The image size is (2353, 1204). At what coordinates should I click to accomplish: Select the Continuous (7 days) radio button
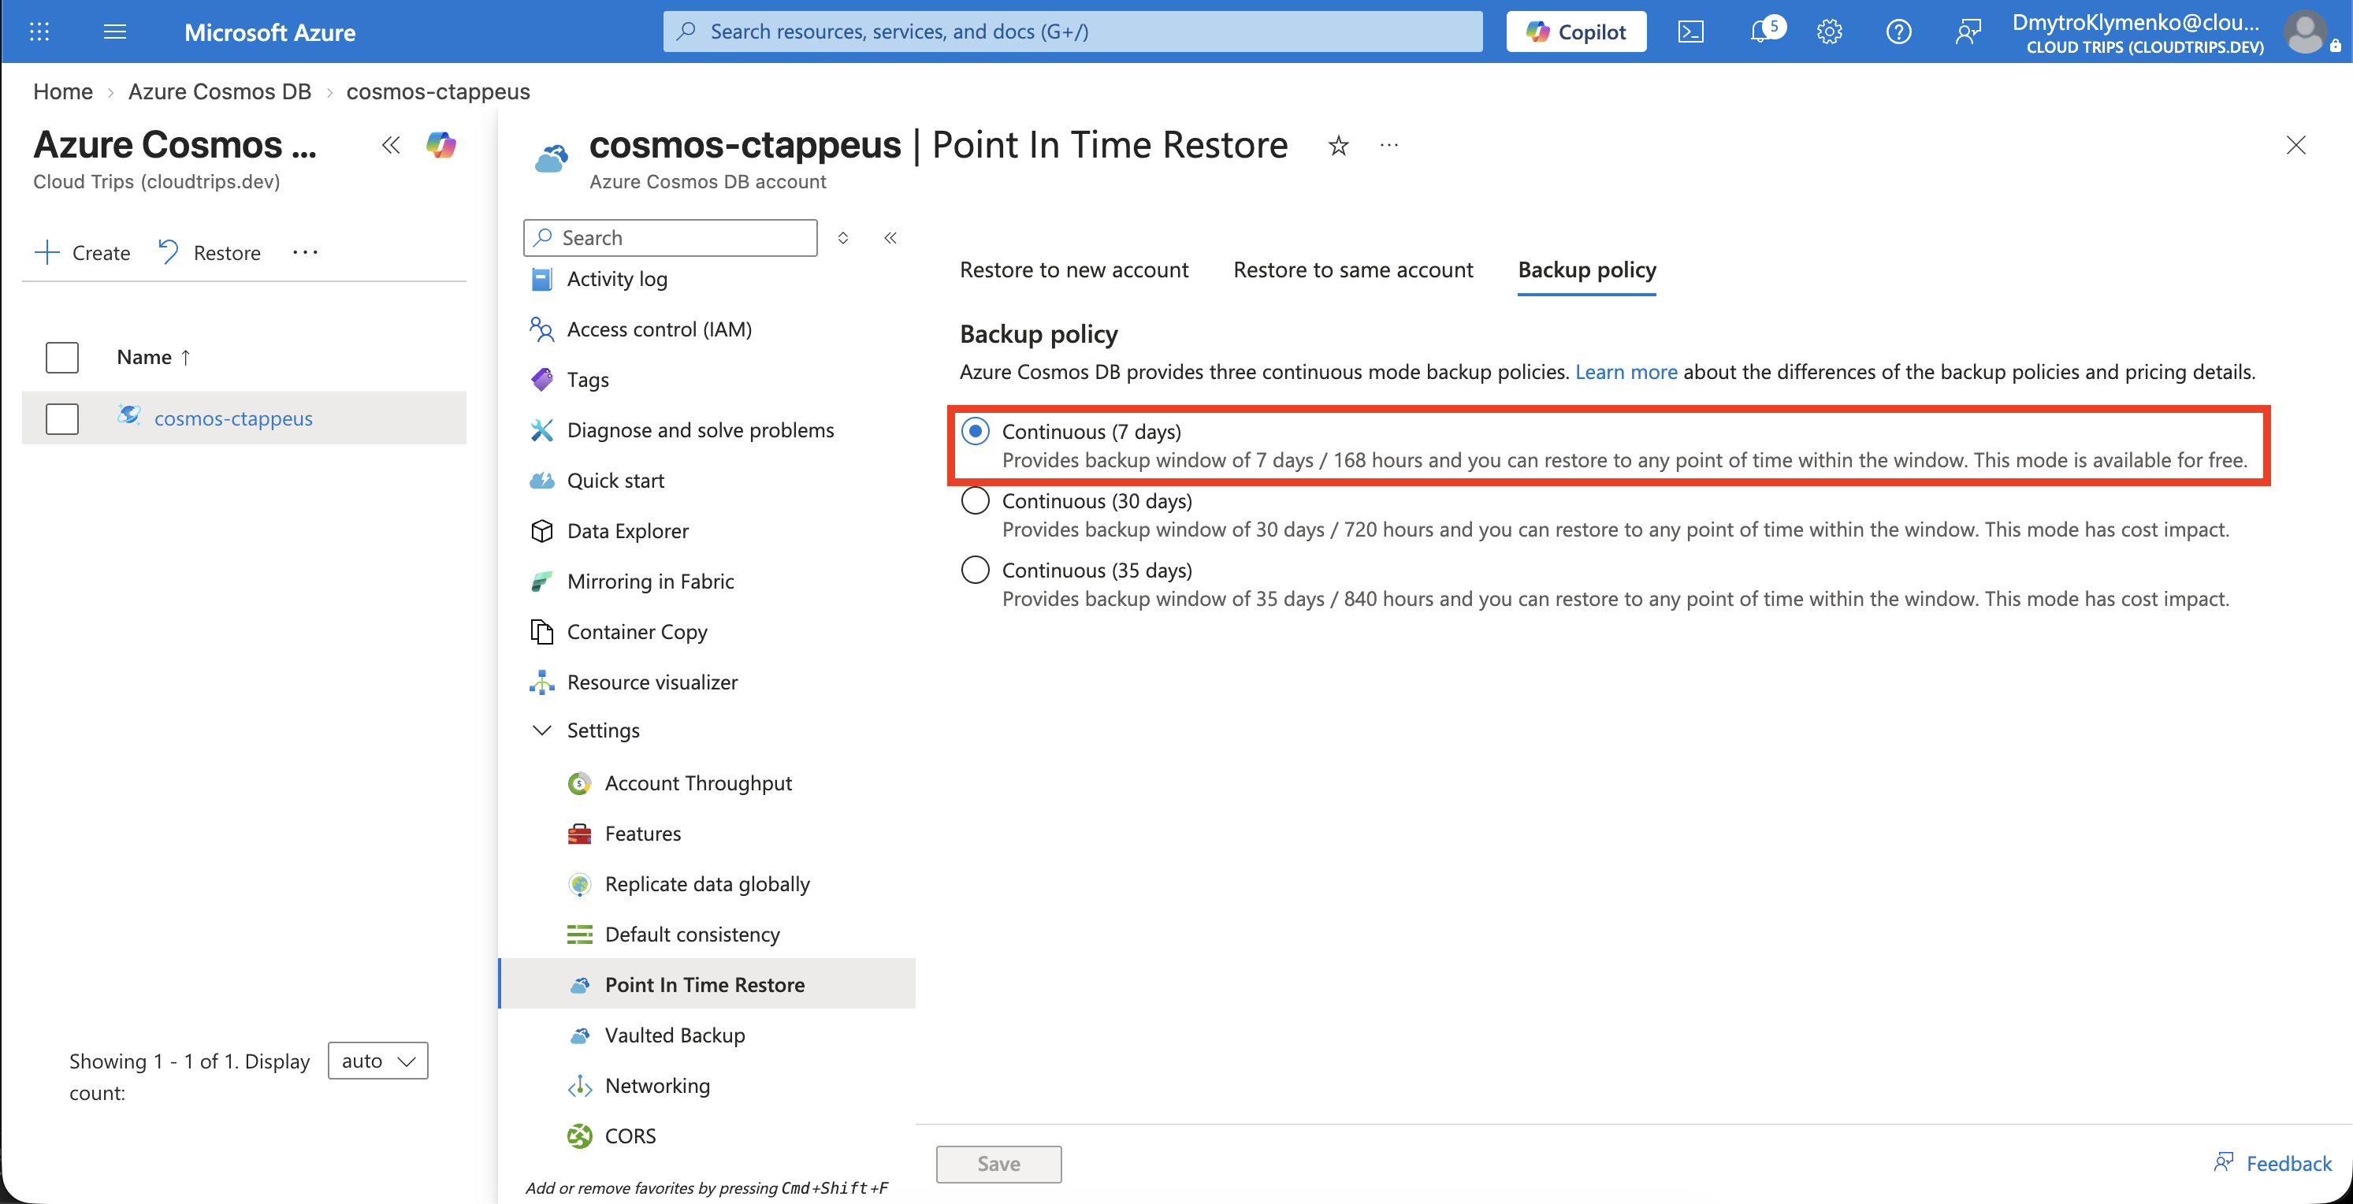[x=976, y=431]
